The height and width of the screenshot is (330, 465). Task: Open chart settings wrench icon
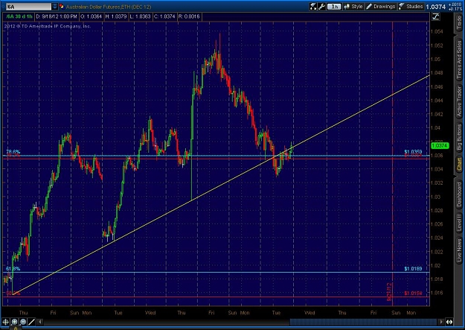pos(321,7)
